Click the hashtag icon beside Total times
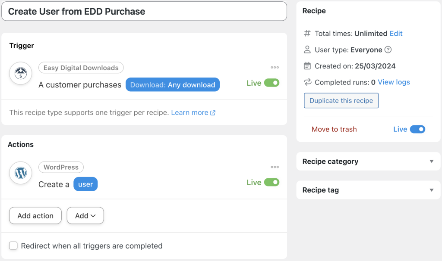 [x=307, y=33]
